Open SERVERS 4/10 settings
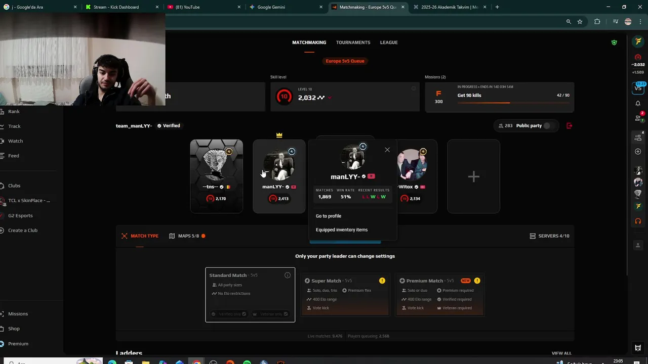Image resolution: width=648 pixels, height=364 pixels. click(549, 236)
